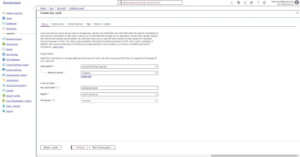Click the Microsoft Azure logo link

point(12,3)
